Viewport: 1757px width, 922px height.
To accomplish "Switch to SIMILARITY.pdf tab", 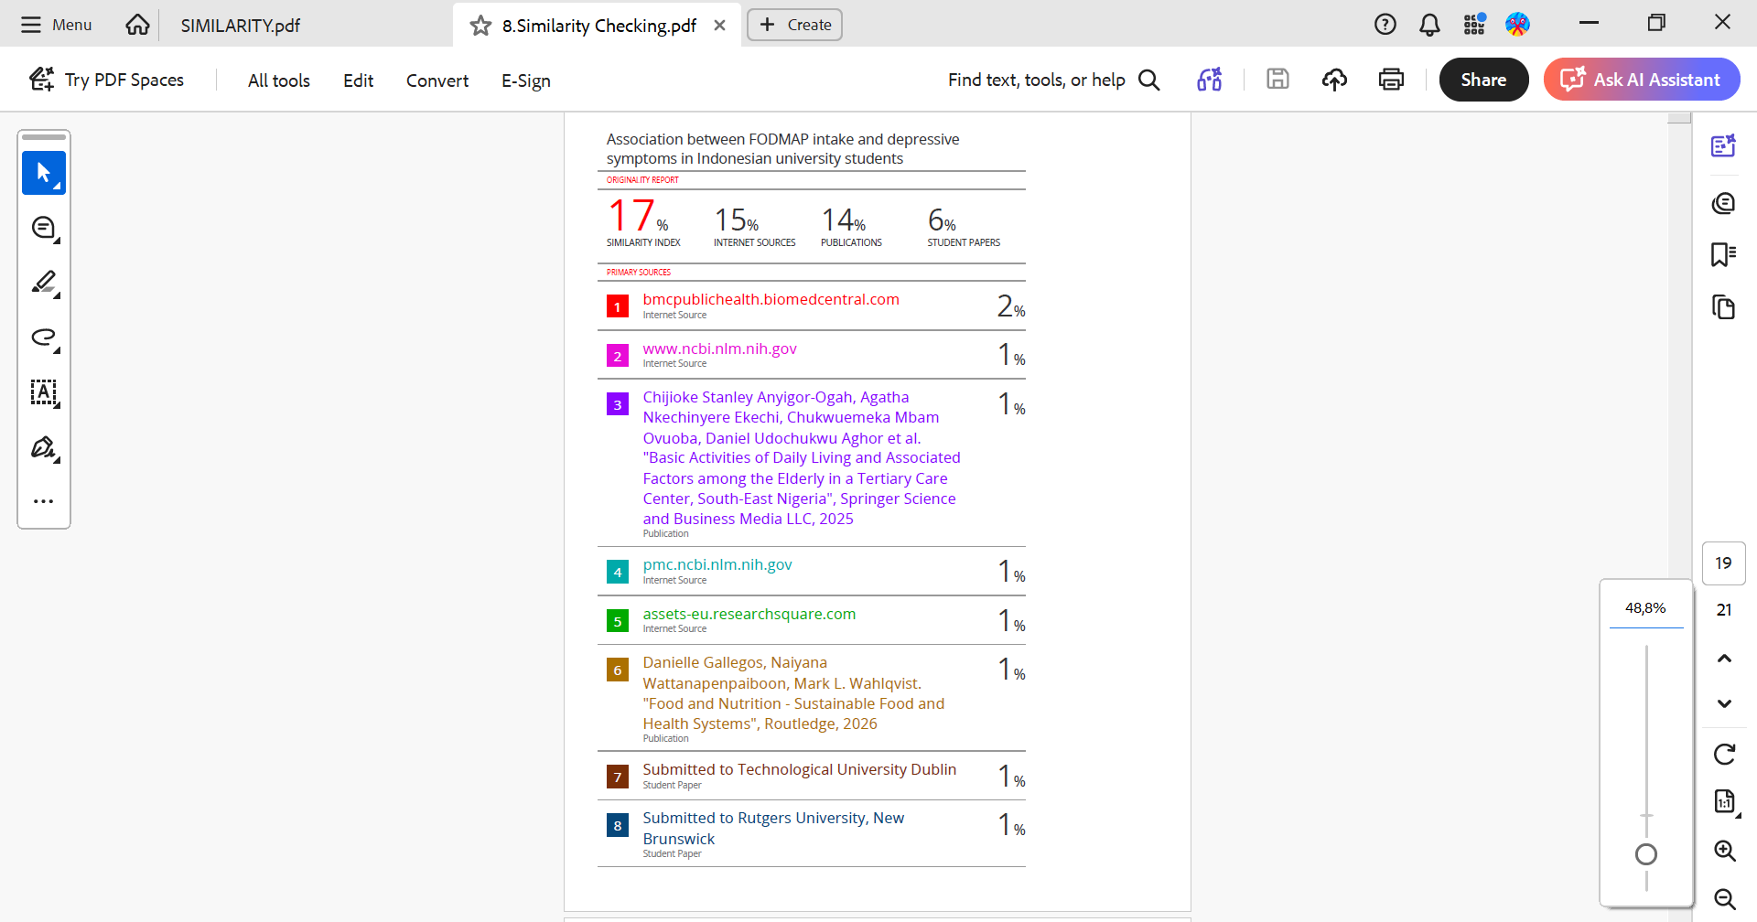I will click(x=240, y=26).
